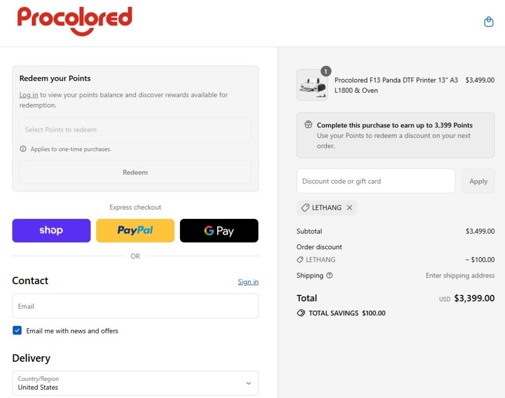
Task: Expand the Country/Region dropdown
Action: (x=135, y=383)
